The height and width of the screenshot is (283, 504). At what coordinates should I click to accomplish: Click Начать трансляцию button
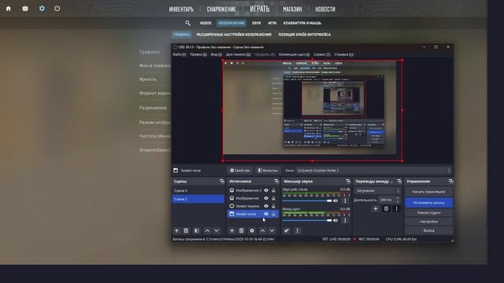(x=428, y=192)
